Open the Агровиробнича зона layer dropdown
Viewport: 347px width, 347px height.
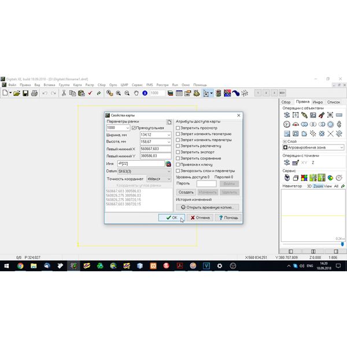pos(313,147)
